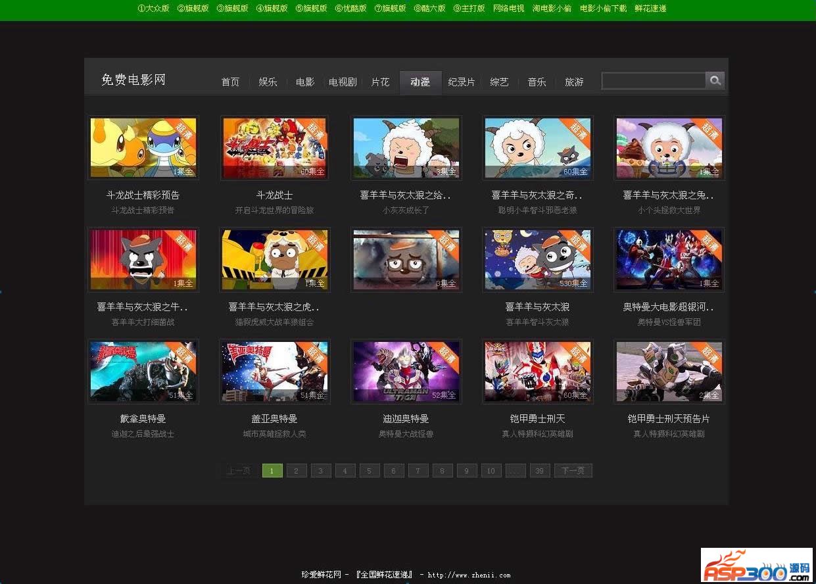Open the ⑨主打版 top link
816x584 pixels.
[x=469, y=9]
